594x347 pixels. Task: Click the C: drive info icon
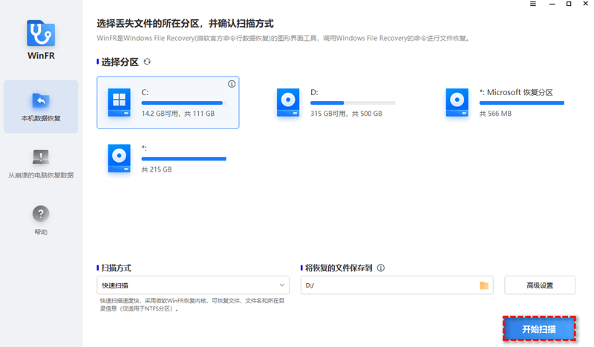232,84
